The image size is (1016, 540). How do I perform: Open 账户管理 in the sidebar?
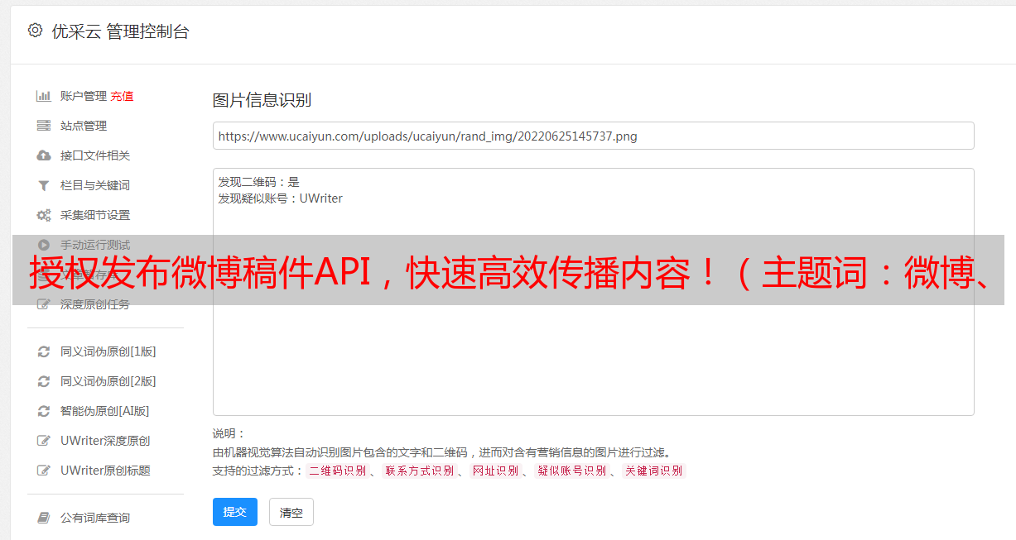click(84, 96)
